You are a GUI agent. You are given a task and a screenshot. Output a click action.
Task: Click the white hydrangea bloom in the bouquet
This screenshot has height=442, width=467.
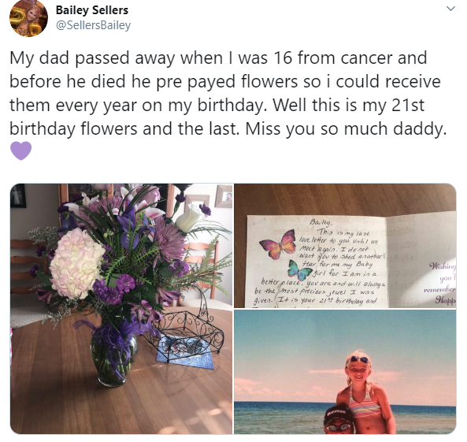click(x=77, y=263)
